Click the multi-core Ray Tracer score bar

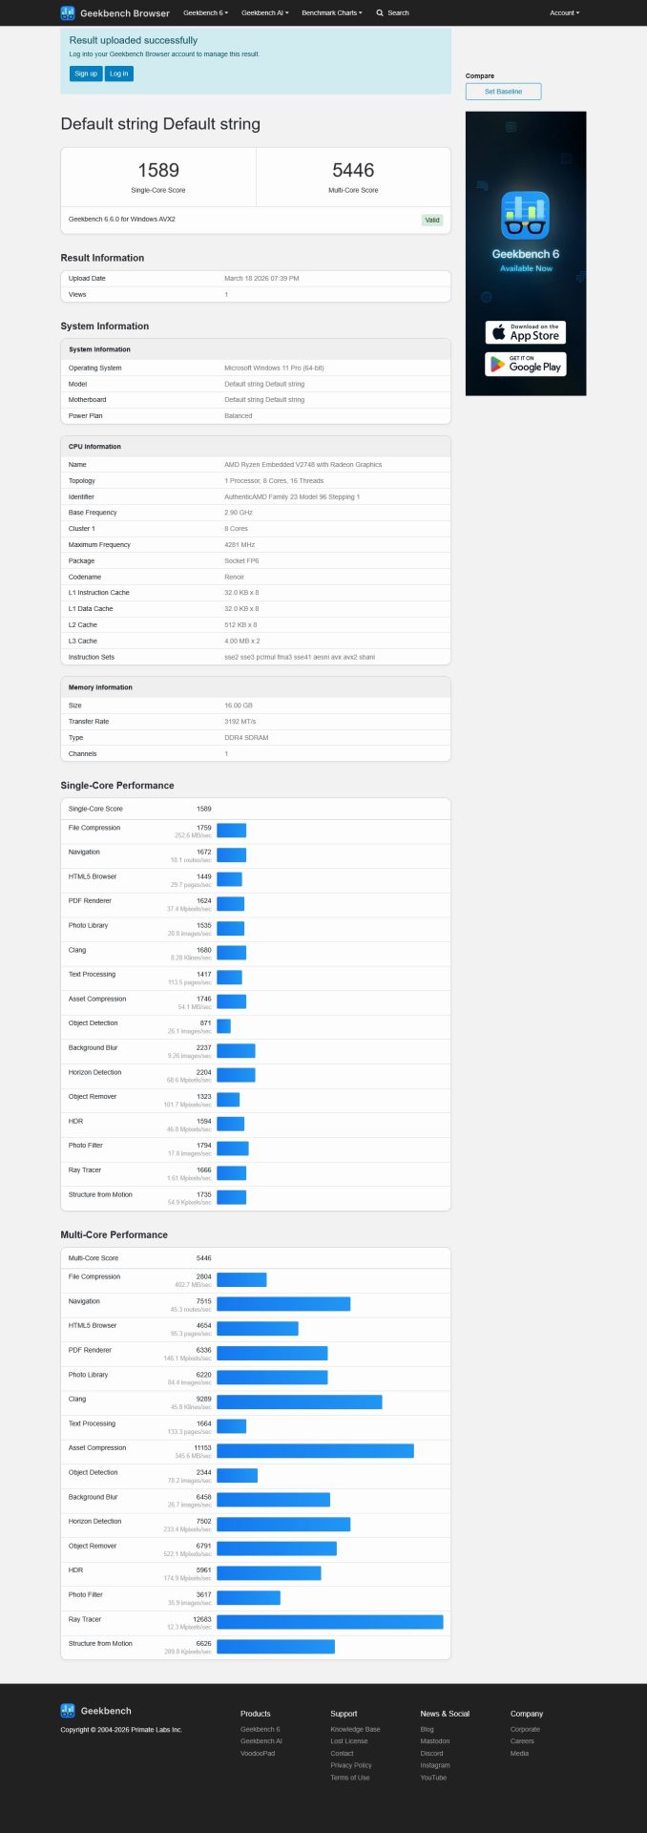point(329,1622)
